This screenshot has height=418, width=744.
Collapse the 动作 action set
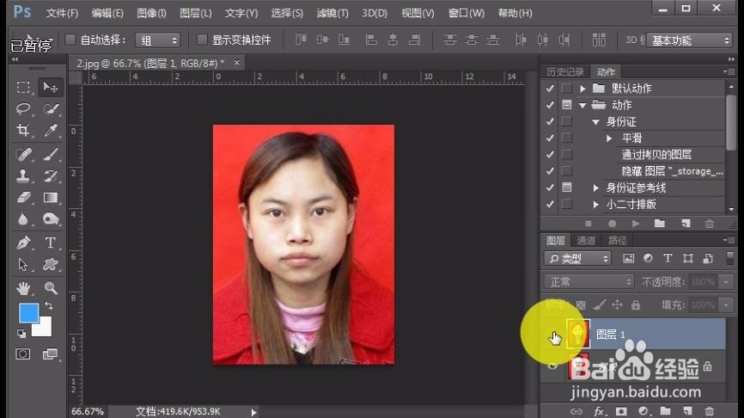coord(582,105)
